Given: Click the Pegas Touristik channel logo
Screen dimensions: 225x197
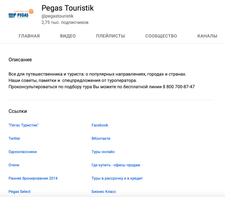Looking at the screenshot, I should [21, 14].
